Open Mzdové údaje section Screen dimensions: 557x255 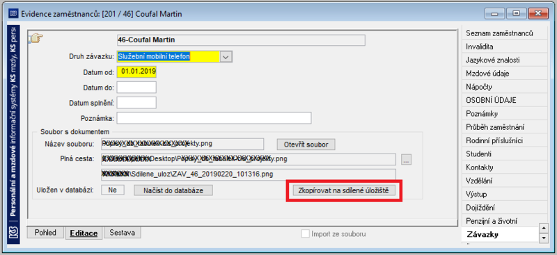(x=505, y=74)
